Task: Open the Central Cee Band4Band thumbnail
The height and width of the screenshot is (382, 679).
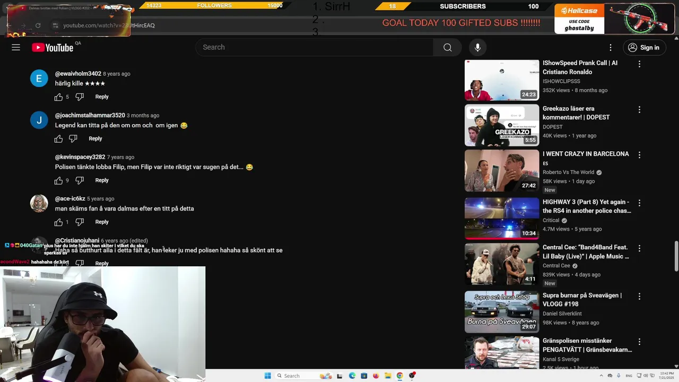Action: (502, 264)
